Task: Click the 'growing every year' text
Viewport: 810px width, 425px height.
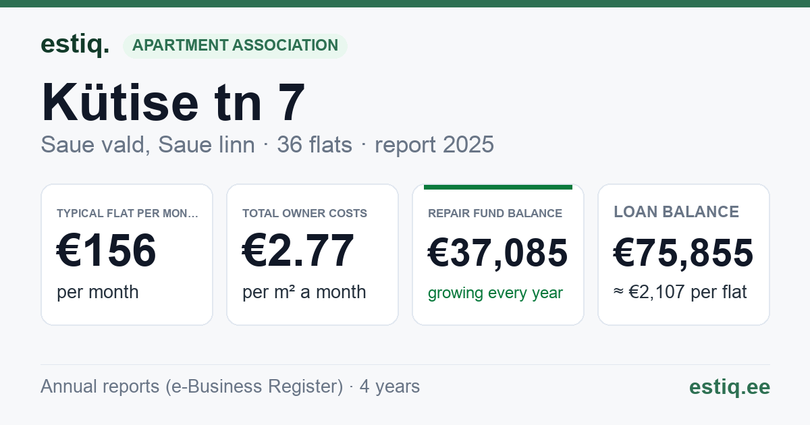Action: [x=495, y=293]
